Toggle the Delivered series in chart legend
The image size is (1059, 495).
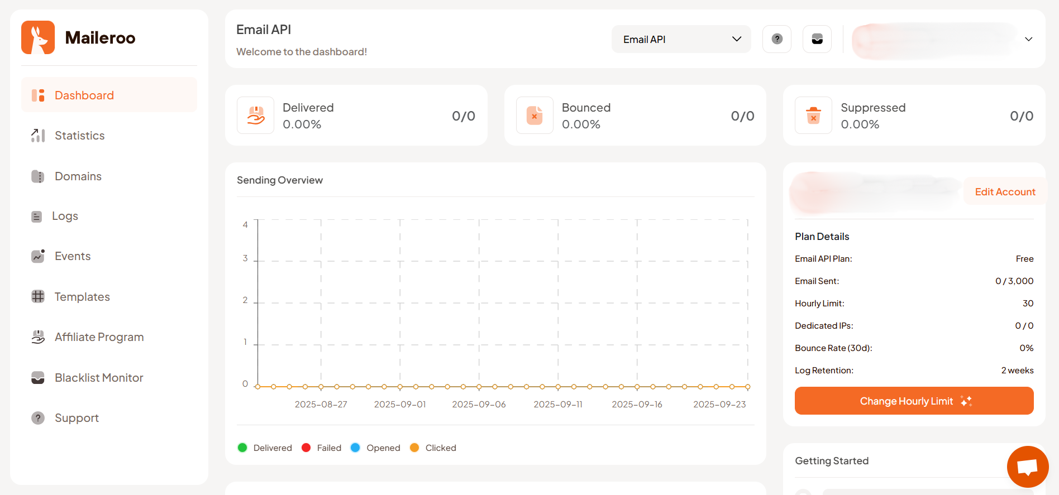(242, 448)
